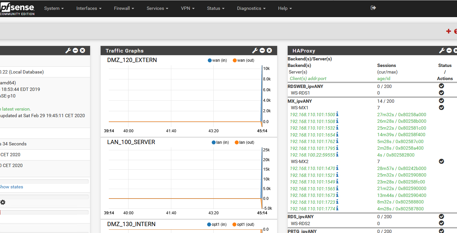This screenshot has width=457, height=233.
Task: Minimize the Traffic Graphs widget
Action: coord(262,51)
